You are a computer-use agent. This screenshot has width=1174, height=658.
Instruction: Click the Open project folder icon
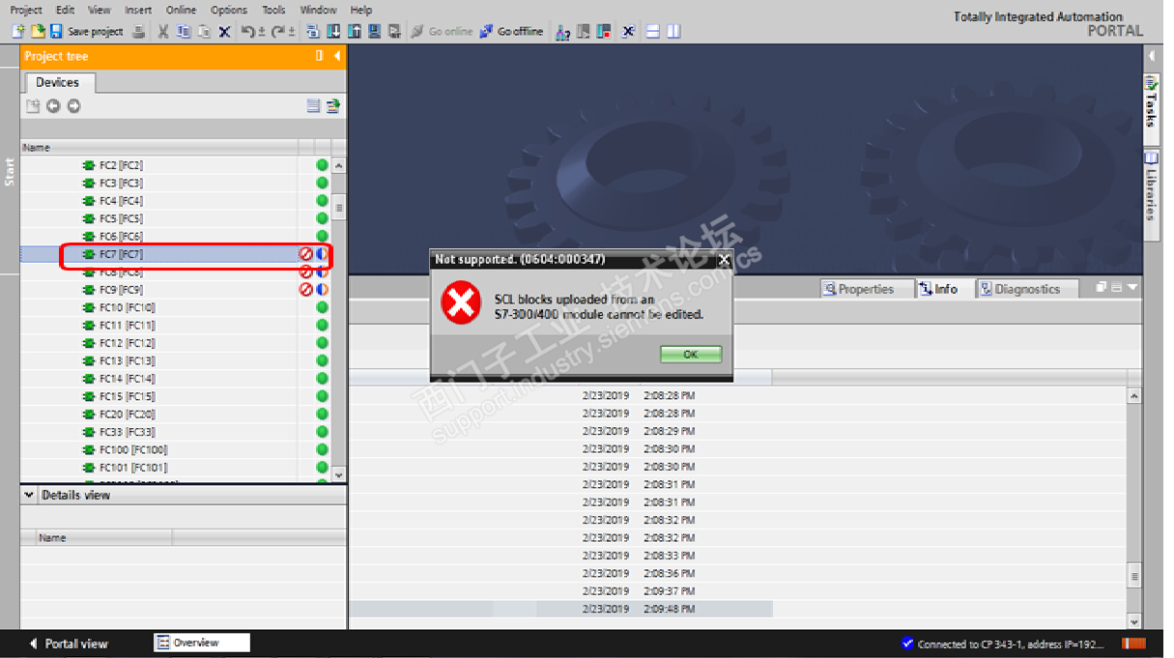tap(37, 31)
